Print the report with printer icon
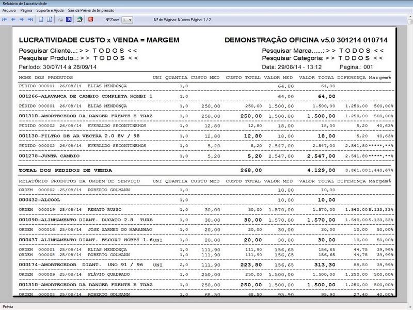The width and height of the screenshot is (413, 310). coord(60,20)
